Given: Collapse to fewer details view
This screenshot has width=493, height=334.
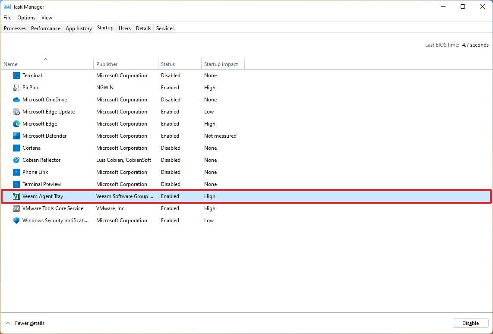Looking at the screenshot, I should pos(25,323).
